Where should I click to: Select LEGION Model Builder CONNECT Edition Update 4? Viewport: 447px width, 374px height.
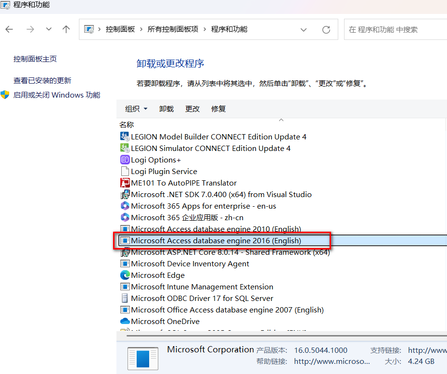click(x=218, y=137)
